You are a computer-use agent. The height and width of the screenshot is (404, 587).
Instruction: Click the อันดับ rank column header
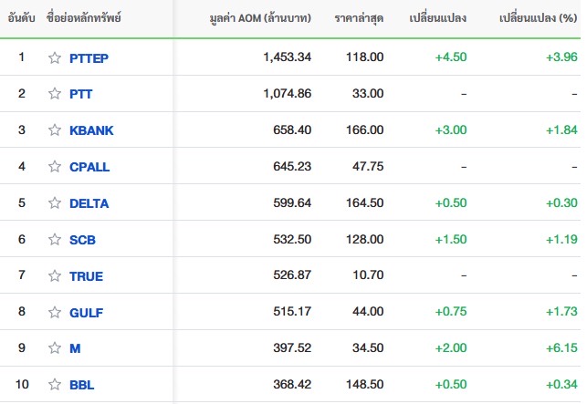(22, 18)
